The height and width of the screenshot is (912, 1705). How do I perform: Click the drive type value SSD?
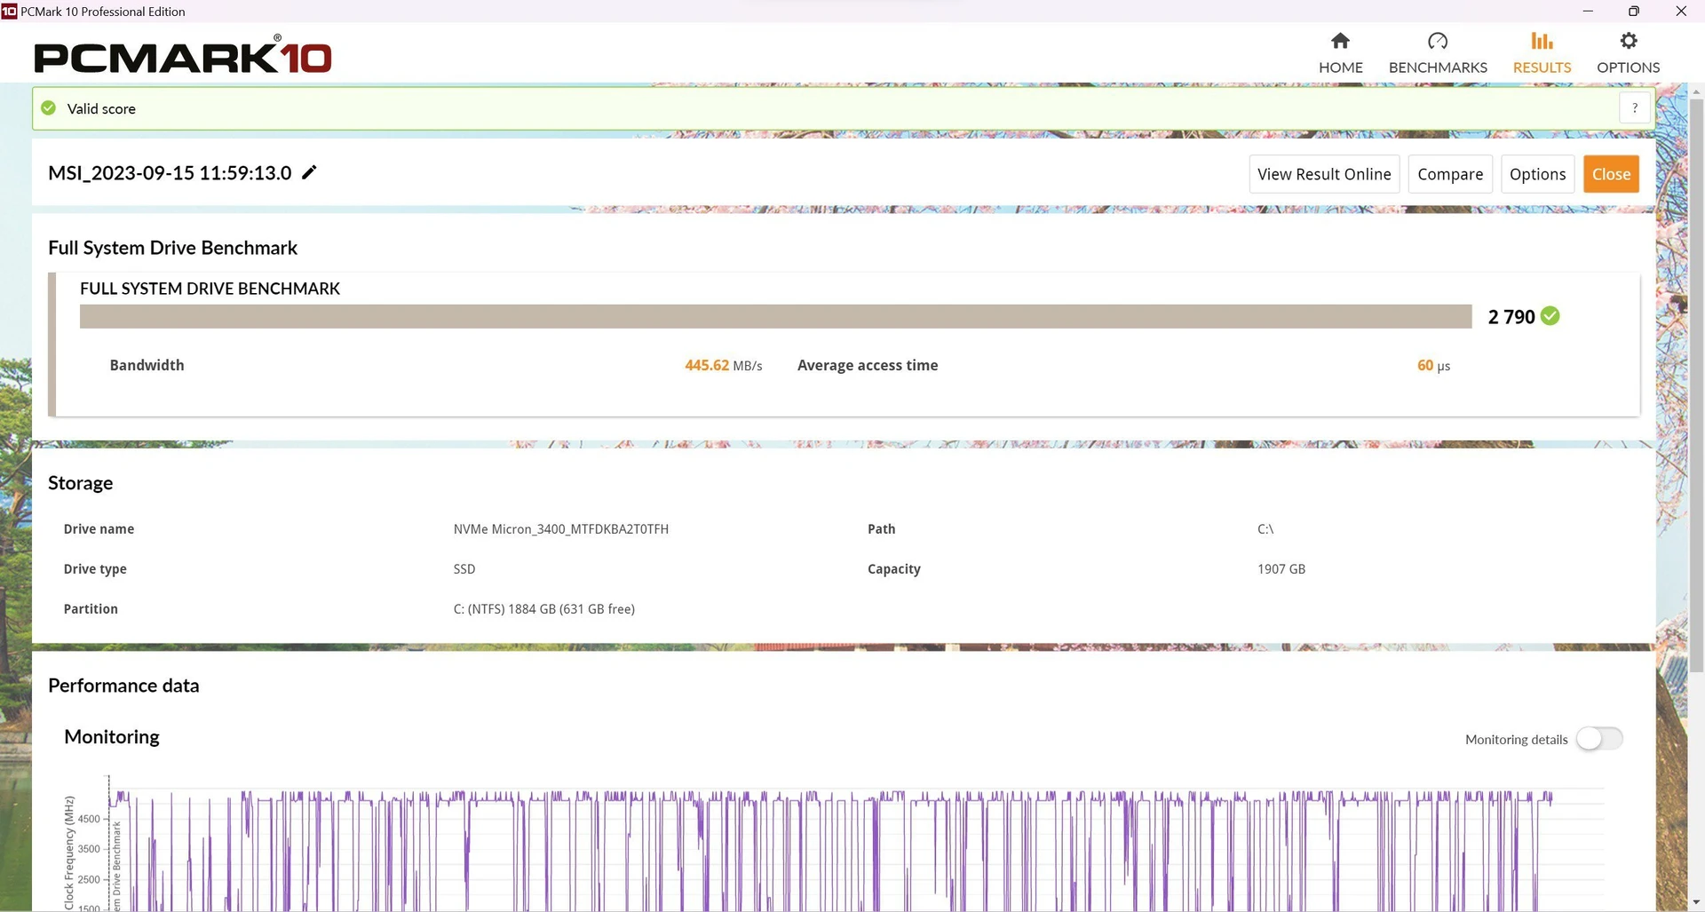coord(464,569)
